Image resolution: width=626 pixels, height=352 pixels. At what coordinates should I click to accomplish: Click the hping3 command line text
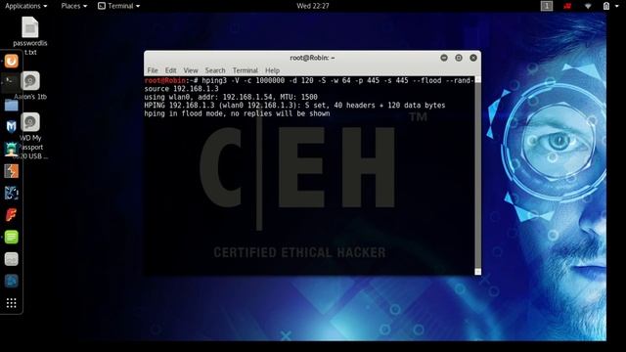point(308,85)
